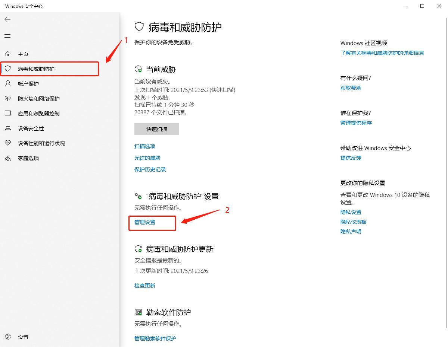Screen dimensions: 448x347
Task: View 允许的威胁
Action: (x=147, y=157)
